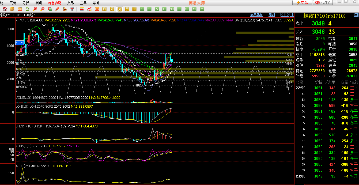Open the 工具 menu

pyautogui.click(x=83, y=3)
